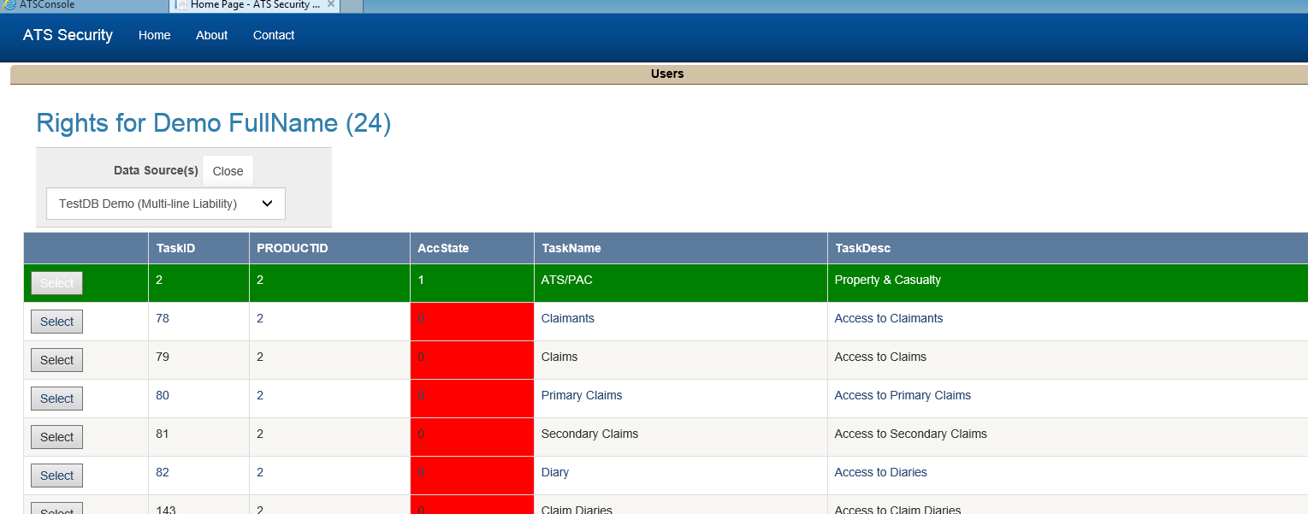Switch to the ATSConsole tab

[x=47, y=4]
